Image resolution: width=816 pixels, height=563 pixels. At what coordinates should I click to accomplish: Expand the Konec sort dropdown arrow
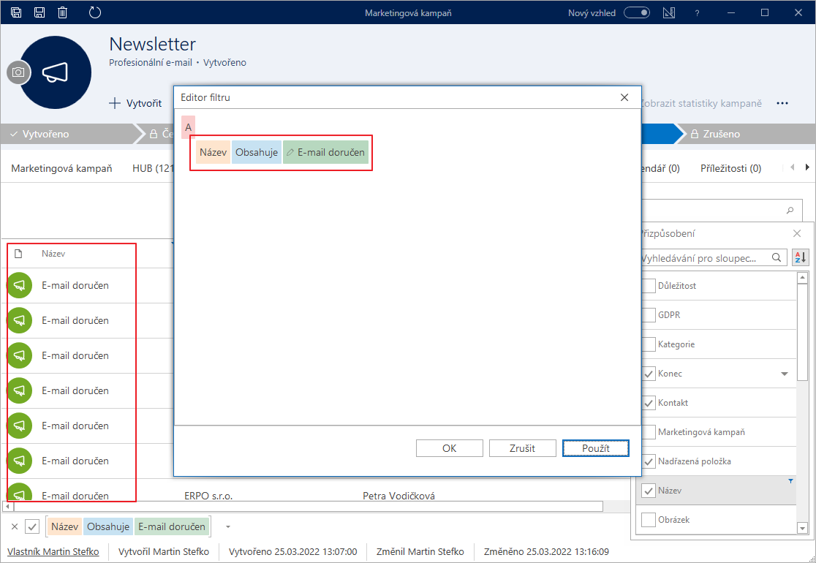[785, 374]
